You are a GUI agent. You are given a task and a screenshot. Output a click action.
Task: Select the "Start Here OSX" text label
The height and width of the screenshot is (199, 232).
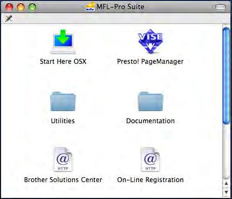[x=63, y=62]
